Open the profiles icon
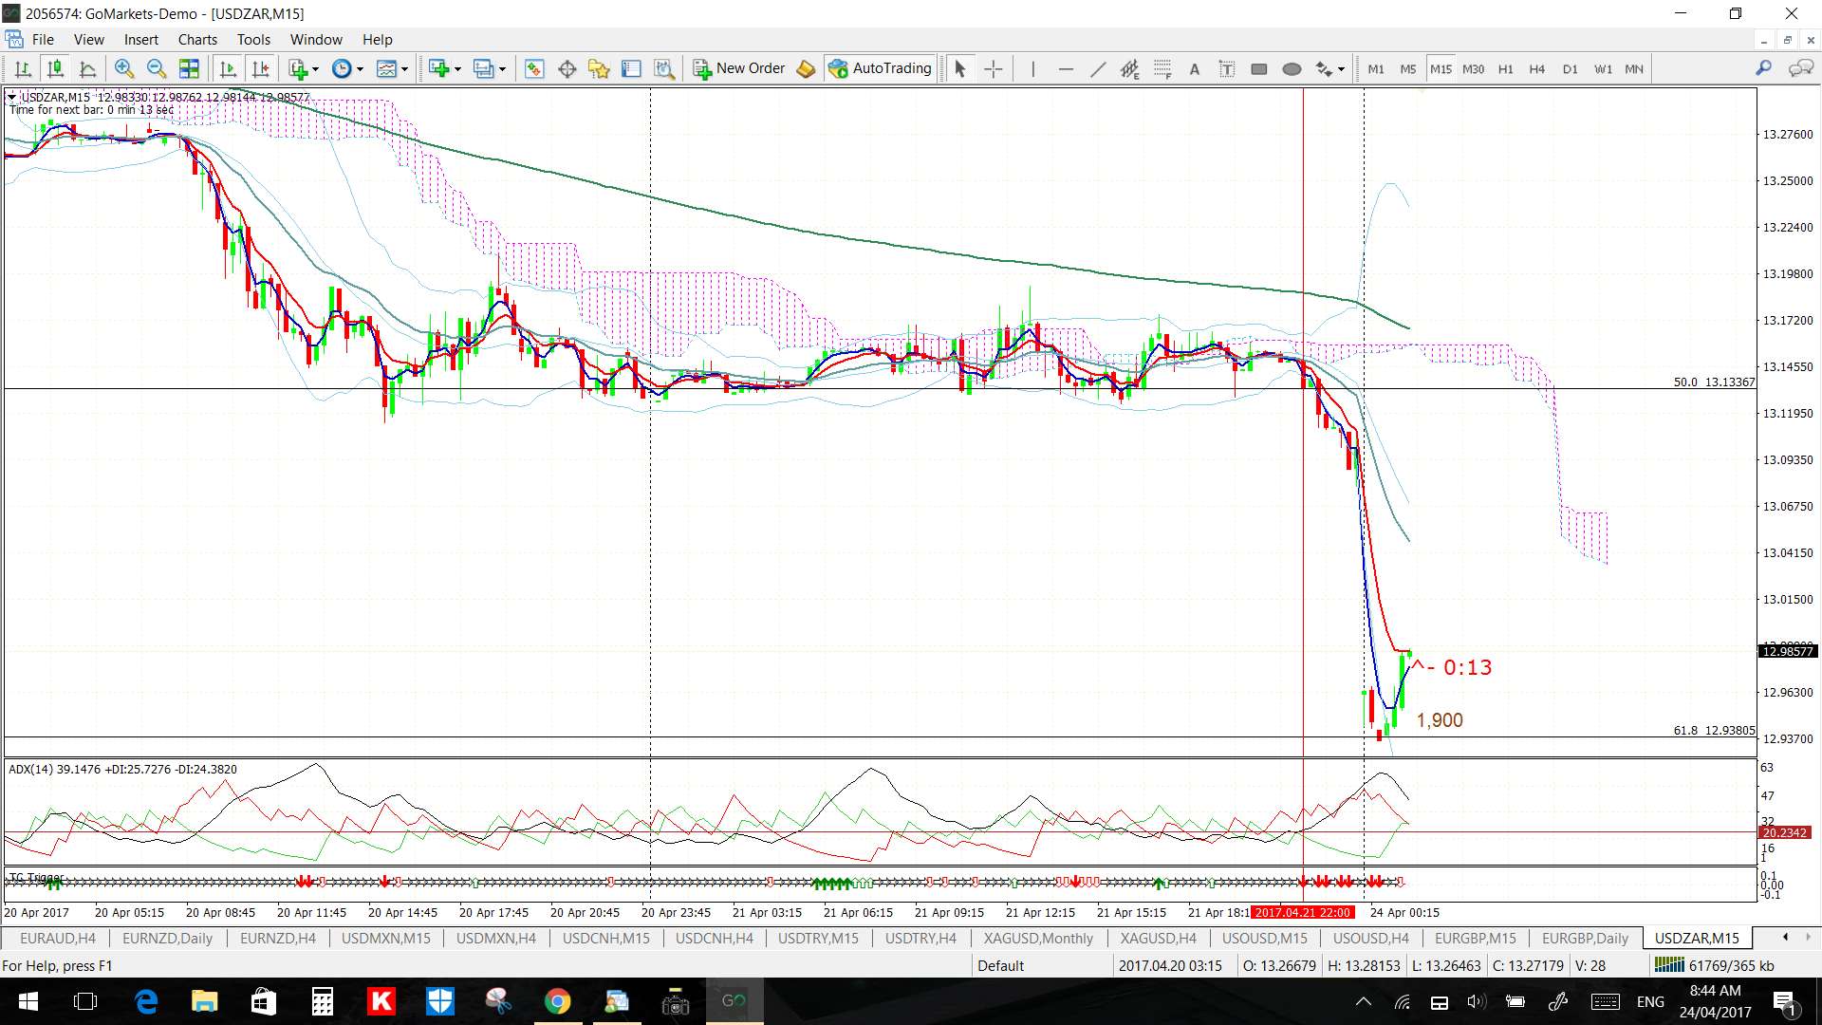This screenshot has width=1822, height=1025. 484,68
